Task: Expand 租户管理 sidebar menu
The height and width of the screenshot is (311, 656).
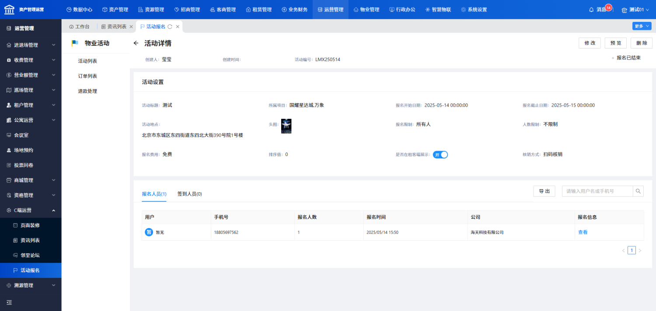Action: 31,105
